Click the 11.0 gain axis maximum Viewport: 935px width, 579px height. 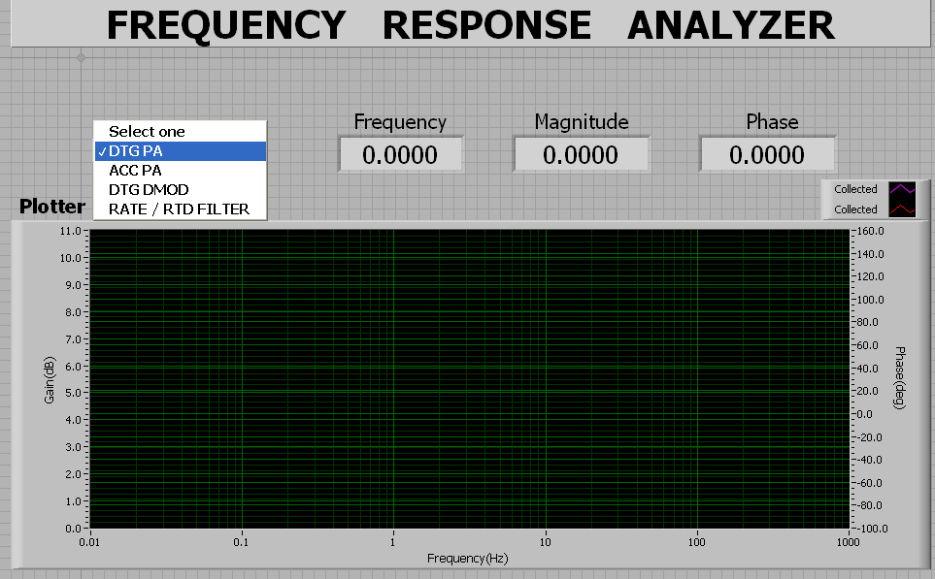pos(70,231)
